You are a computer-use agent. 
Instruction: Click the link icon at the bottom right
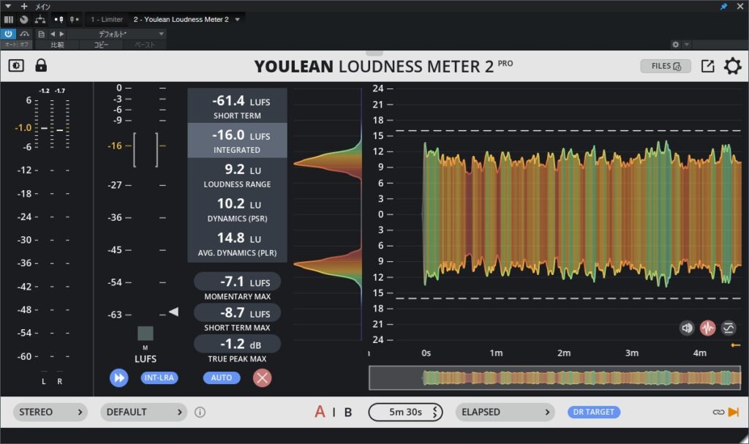click(718, 412)
